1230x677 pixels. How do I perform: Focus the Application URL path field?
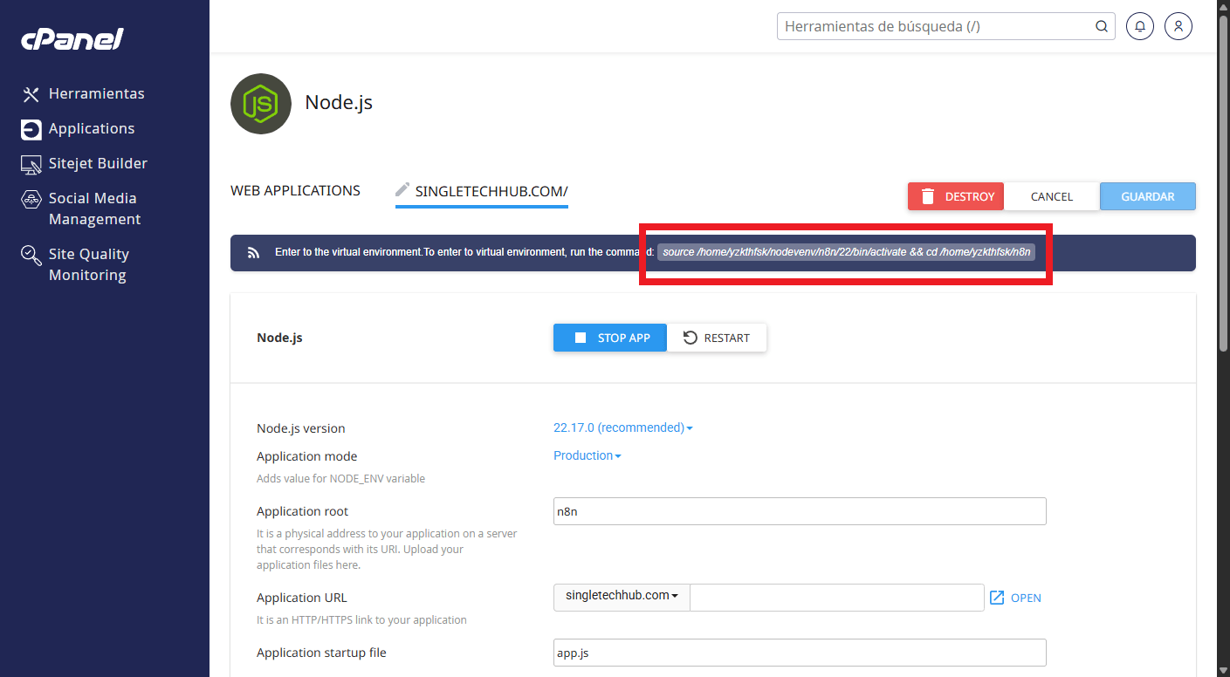[837, 598]
